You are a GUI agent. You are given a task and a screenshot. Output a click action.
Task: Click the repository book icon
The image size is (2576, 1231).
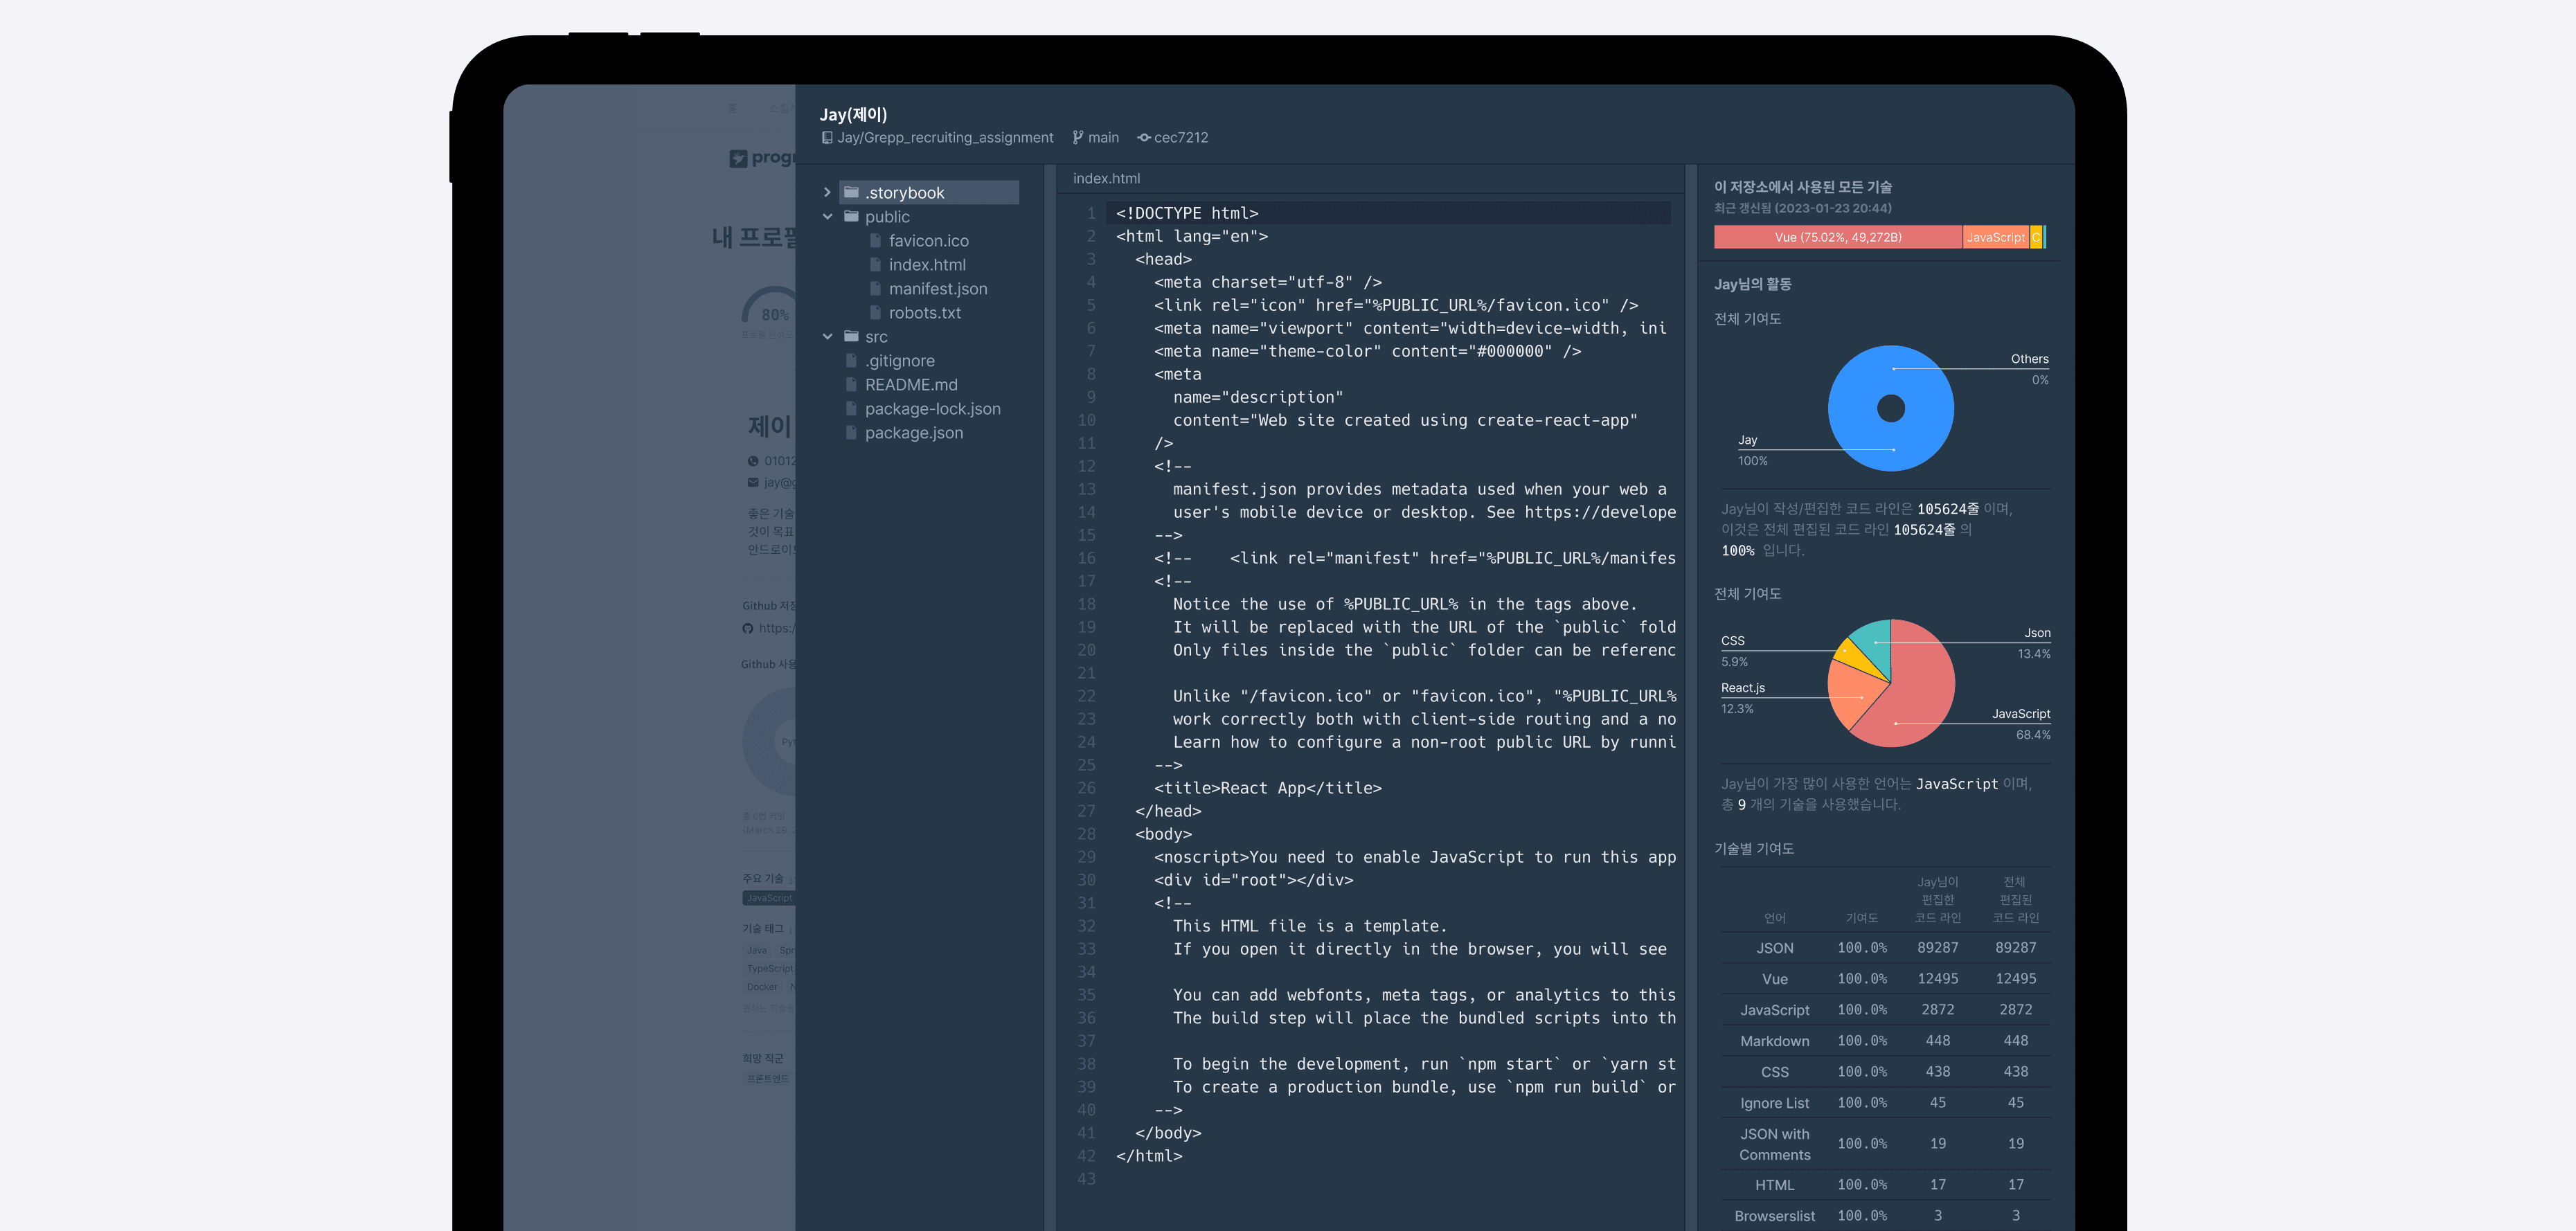pos(827,138)
